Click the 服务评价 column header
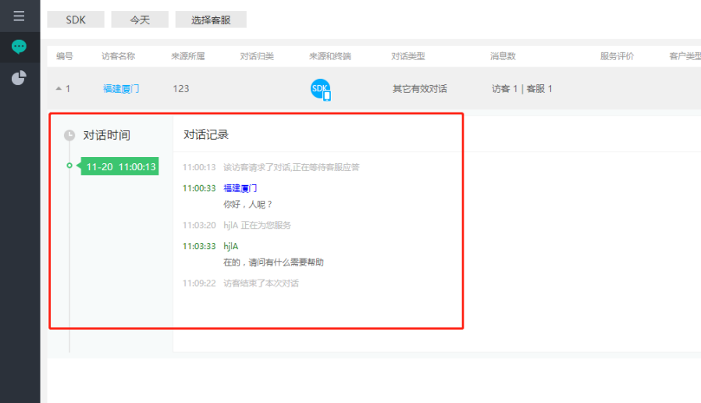This screenshot has width=701, height=403. pyautogui.click(x=617, y=56)
